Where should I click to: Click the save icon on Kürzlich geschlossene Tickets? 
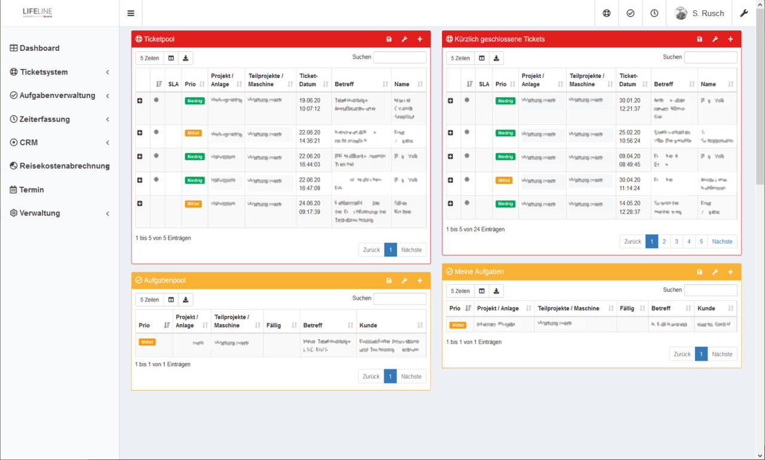(x=699, y=38)
